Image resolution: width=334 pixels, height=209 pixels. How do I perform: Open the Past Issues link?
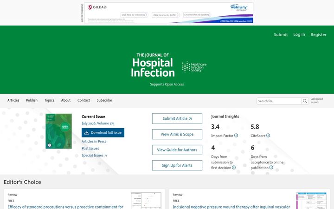(90, 148)
